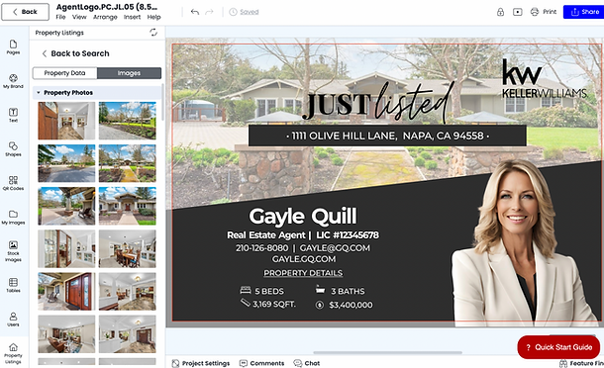Select the Real Estate Agent license line
This screenshot has height=368, width=604.
303,235
